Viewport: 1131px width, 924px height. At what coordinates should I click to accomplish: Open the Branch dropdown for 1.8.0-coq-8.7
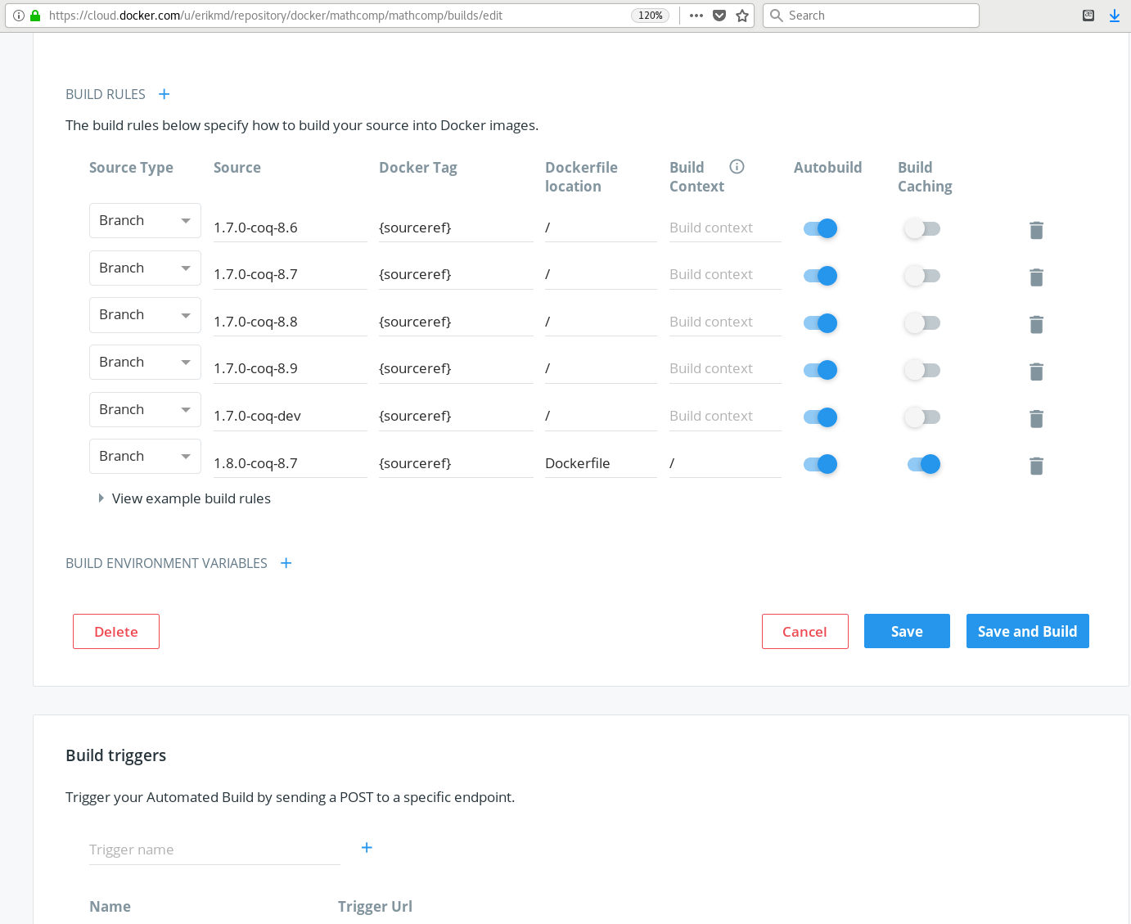click(145, 456)
